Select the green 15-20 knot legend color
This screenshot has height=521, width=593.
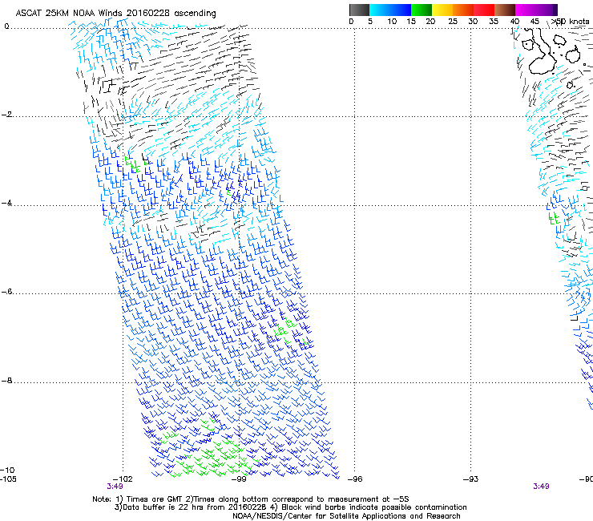[422, 10]
